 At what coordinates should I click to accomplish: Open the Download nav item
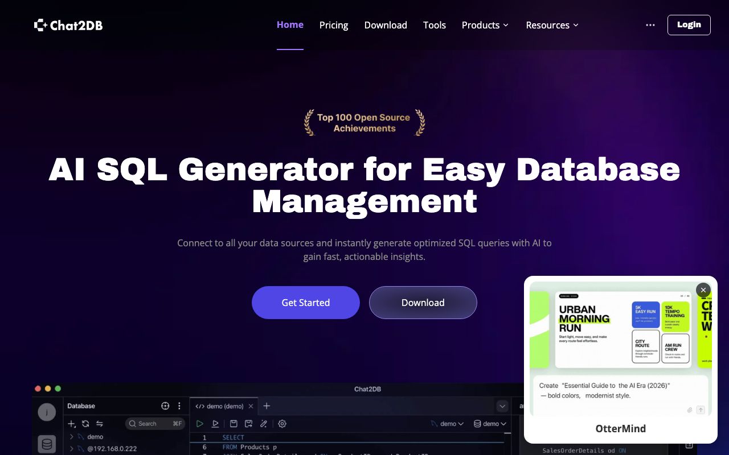[x=386, y=25]
